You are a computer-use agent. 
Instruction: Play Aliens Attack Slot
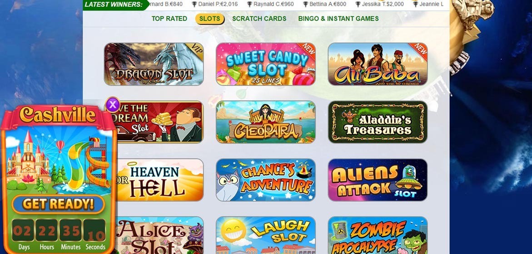[378, 180]
